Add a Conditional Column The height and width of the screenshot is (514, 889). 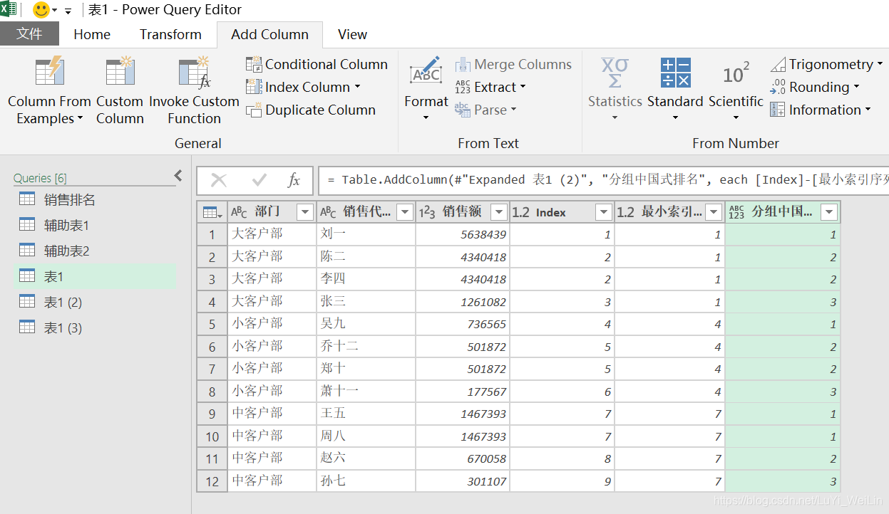(x=317, y=64)
